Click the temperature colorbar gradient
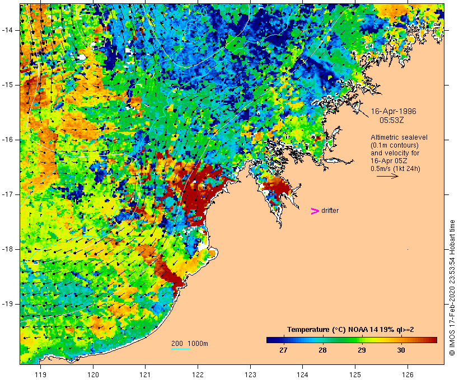Viewport: 459px width, 380px height. [x=352, y=340]
